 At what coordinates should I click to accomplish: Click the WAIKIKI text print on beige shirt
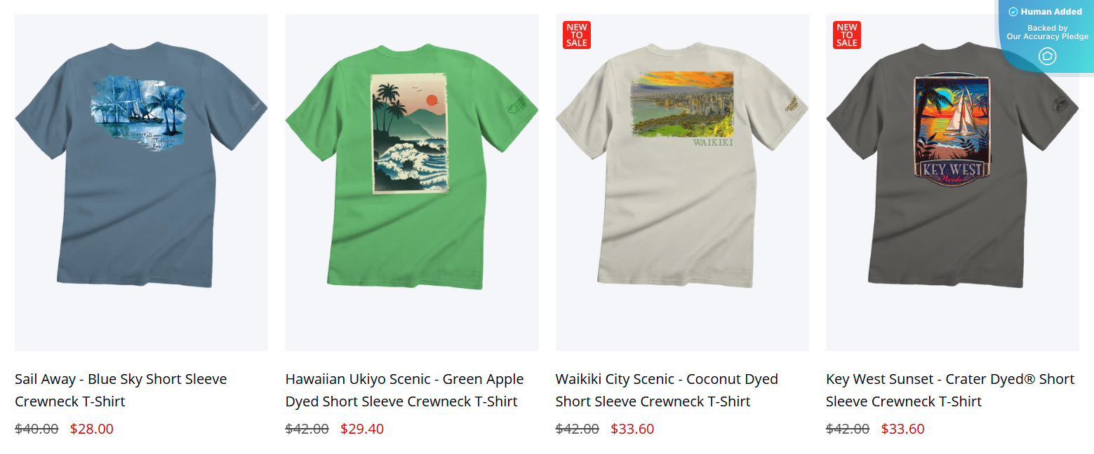tap(713, 142)
